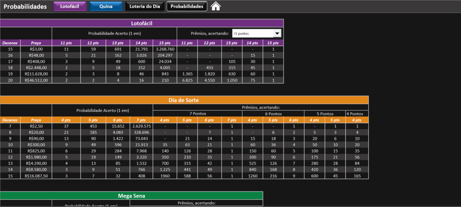Click the prize count 1.225

point(165,169)
